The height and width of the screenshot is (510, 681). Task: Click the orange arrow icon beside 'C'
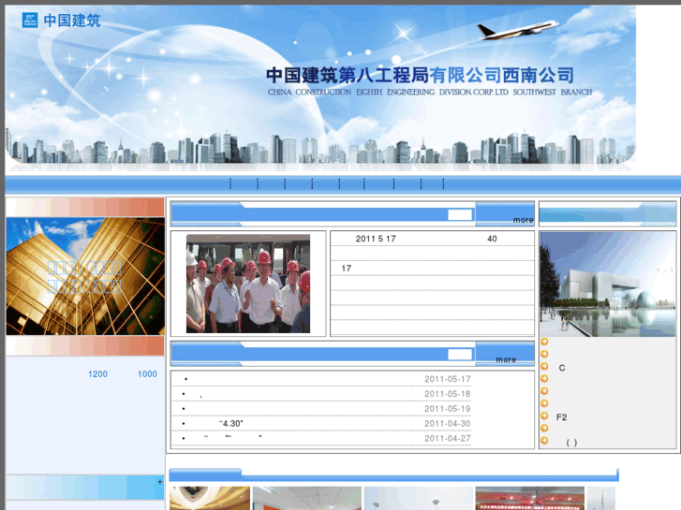click(544, 366)
